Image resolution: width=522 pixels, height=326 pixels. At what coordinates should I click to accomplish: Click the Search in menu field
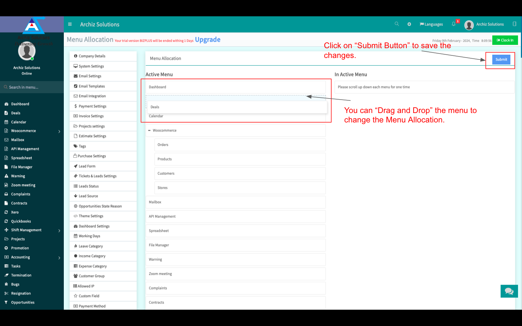tap(32, 87)
